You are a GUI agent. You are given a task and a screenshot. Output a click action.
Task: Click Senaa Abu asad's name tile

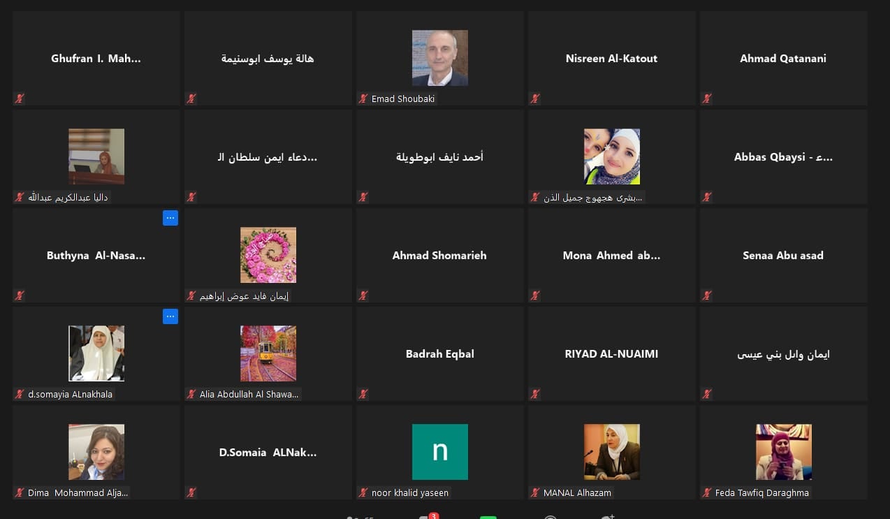coord(784,256)
